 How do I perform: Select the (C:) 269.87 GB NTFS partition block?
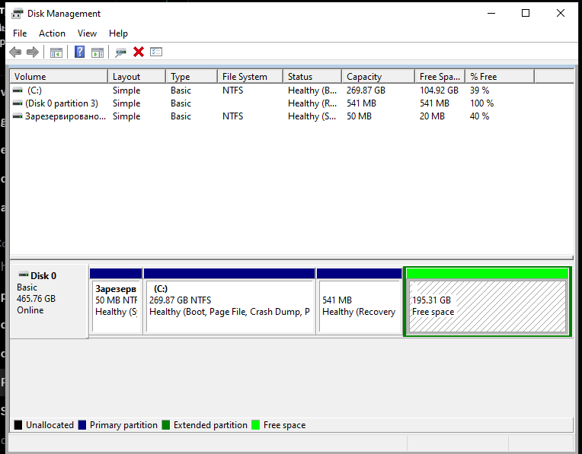click(229, 301)
